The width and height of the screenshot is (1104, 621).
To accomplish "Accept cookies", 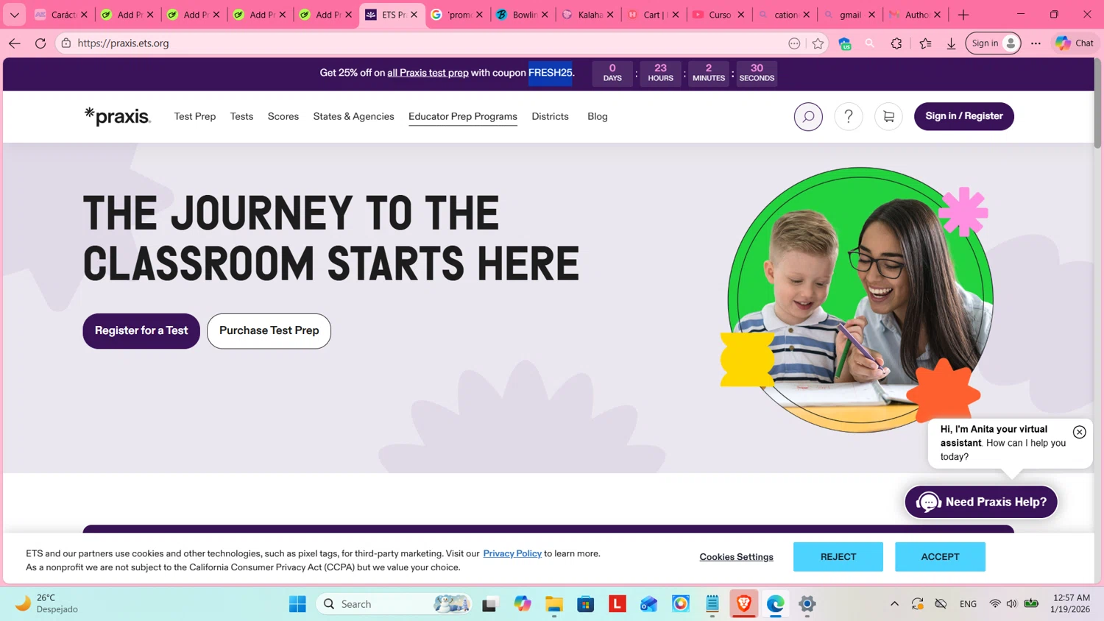I will pyautogui.click(x=941, y=557).
